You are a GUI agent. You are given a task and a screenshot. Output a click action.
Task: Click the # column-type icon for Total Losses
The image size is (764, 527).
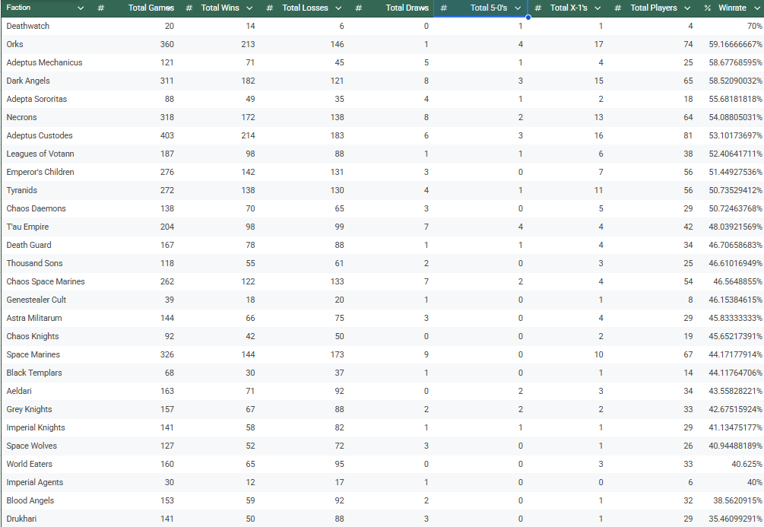pyautogui.click(x=270, y=8)
